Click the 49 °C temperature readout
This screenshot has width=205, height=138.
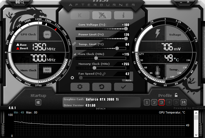[172, 58]
